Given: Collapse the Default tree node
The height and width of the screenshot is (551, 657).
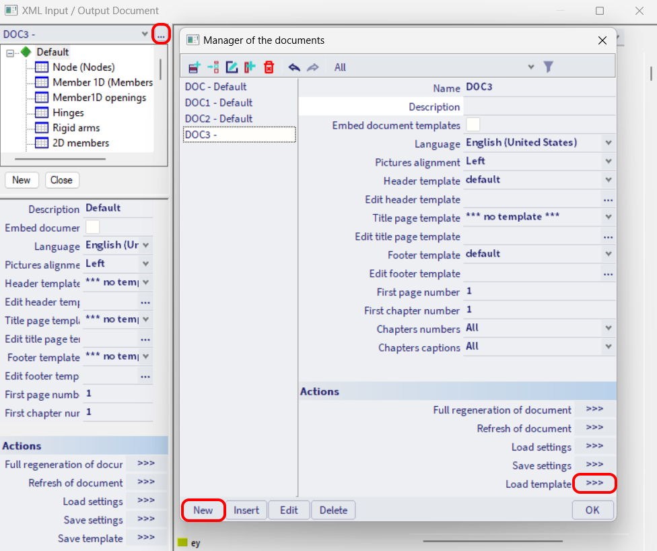Looking at the screenshot, I should click(11, 53).
